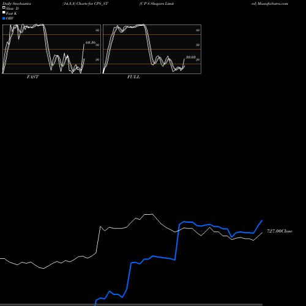
Task: Click the Charts for CPS_ST heading
Action: click(x=85, y=4)
